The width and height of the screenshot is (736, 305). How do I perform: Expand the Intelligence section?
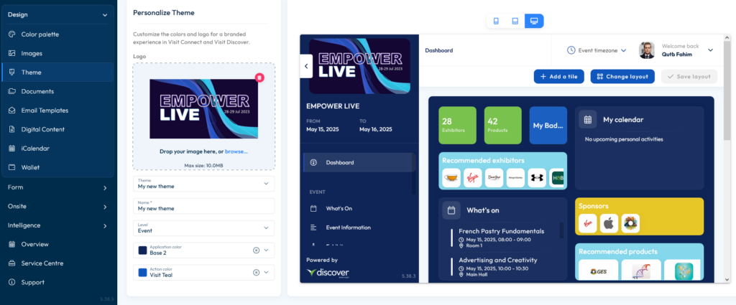click(x=105, y=226)
